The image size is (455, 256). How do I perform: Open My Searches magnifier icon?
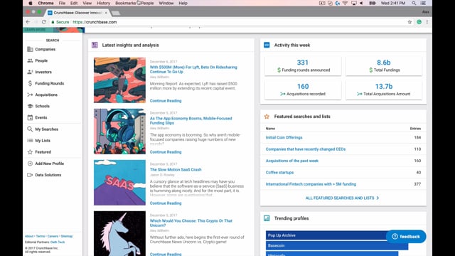tap(30, 129)
